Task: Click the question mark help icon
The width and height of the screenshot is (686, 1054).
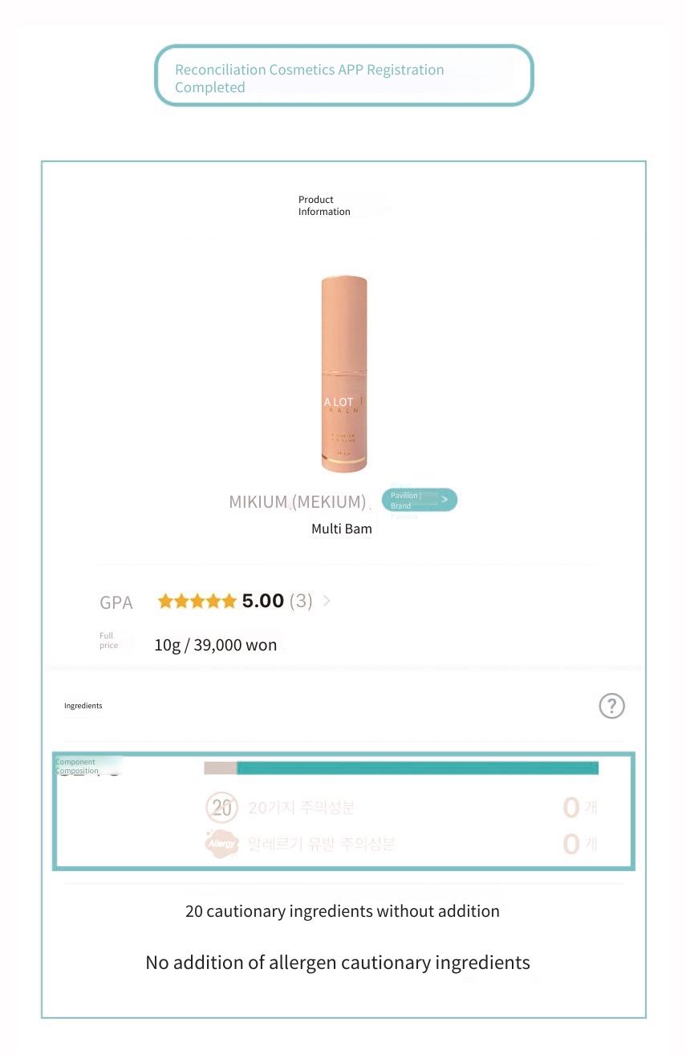Action: [611, 706]
